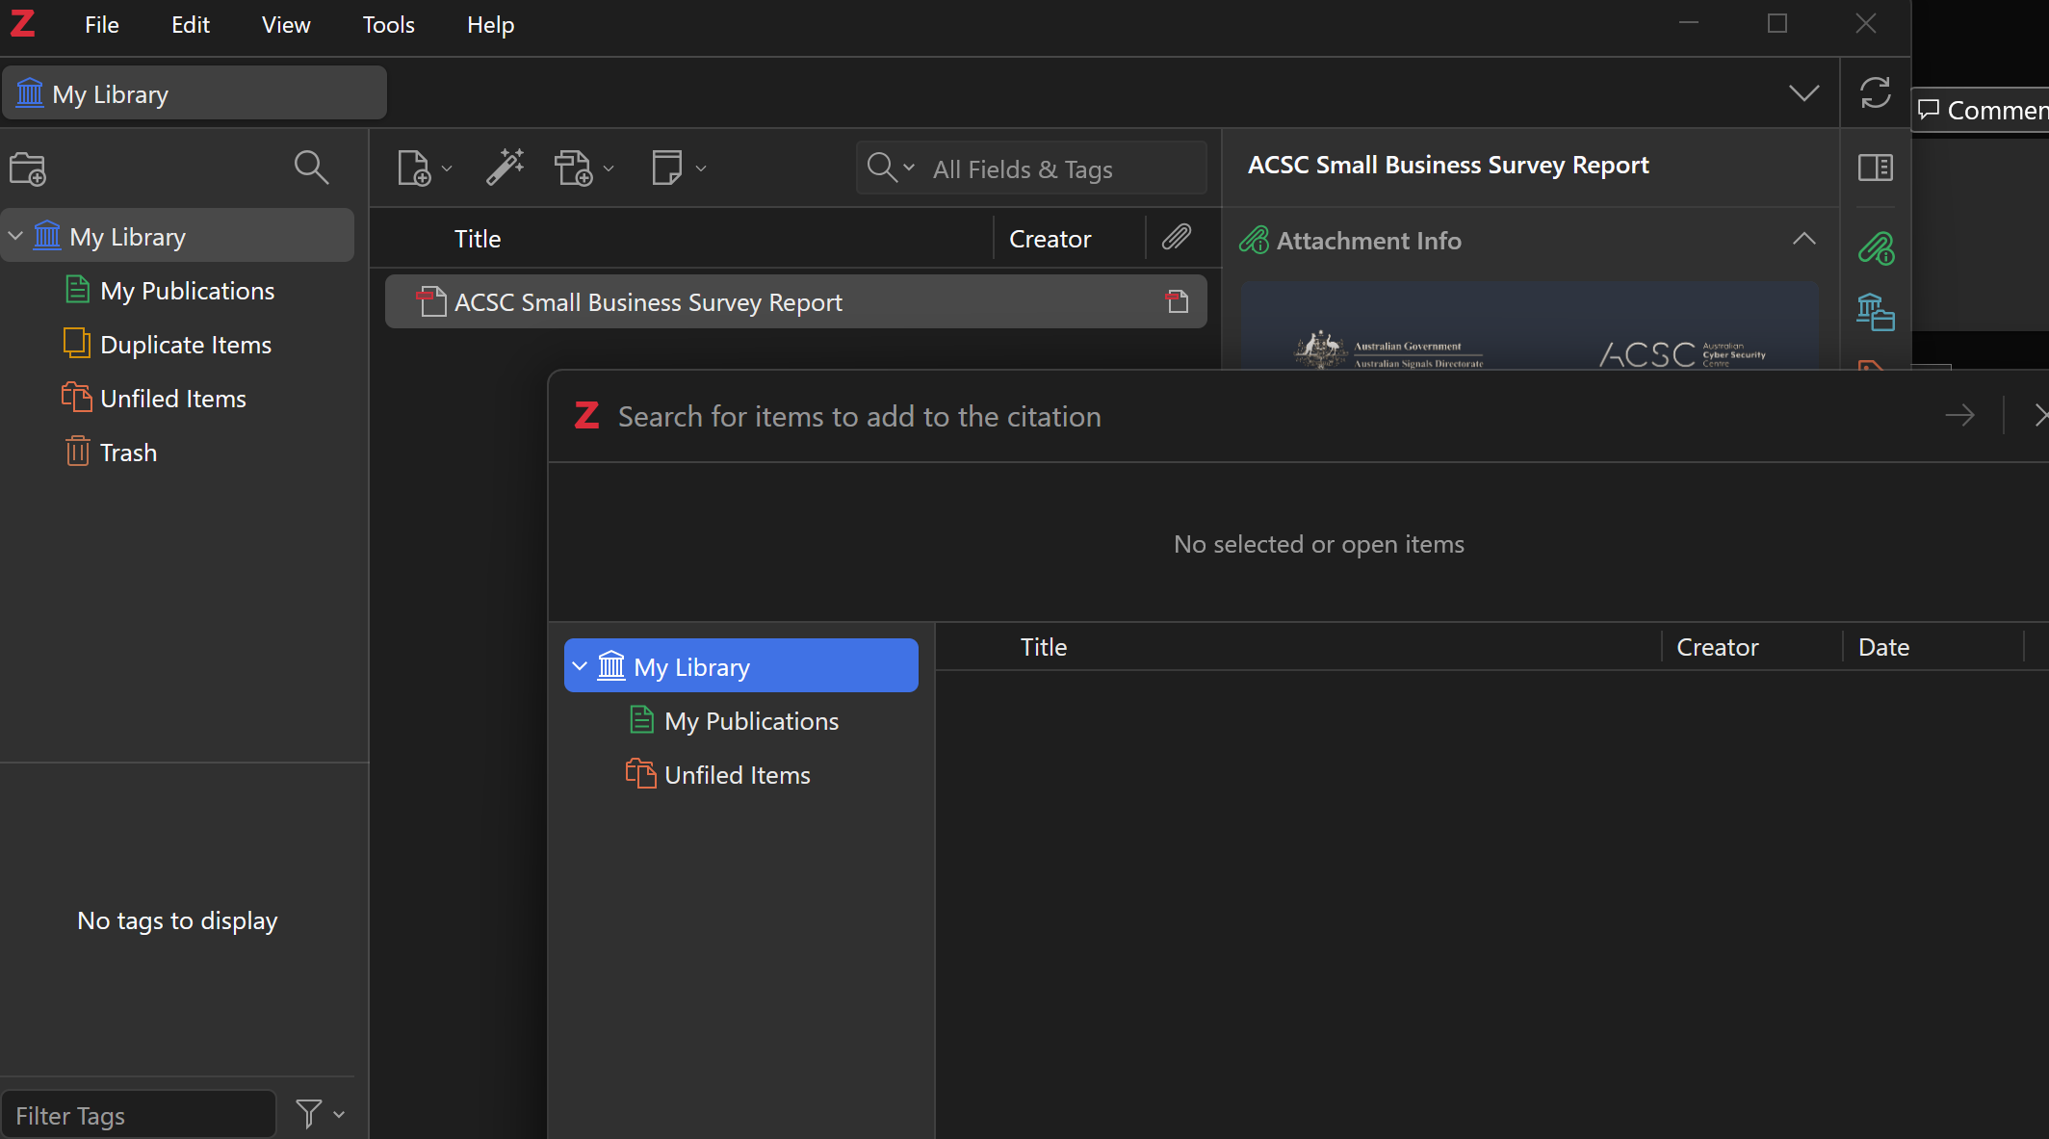Viewport: 2049px width, 1139px height.
Task: Select Unfiled Items in citation dialog
Action: point(737,775)
